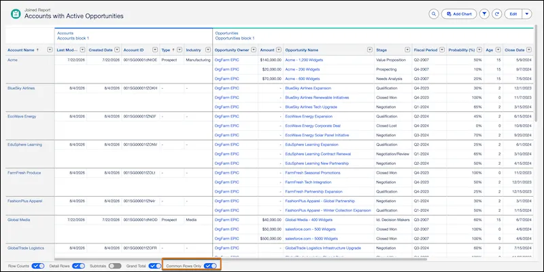544x272 pixels.
Task: Open the Type column menu arrow
Action: click(x=180, y=50)
